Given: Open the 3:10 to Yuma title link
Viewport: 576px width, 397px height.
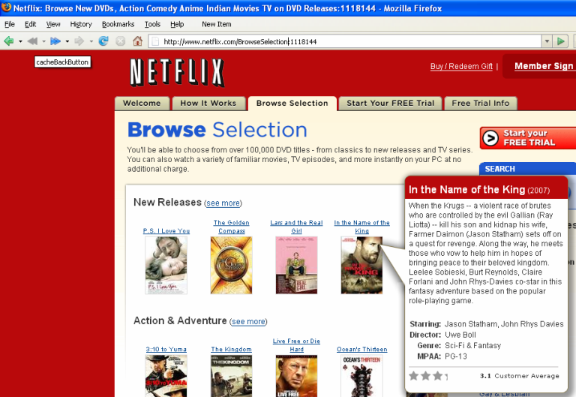Looking at the screenshot, I should click(x=166, y=349).
